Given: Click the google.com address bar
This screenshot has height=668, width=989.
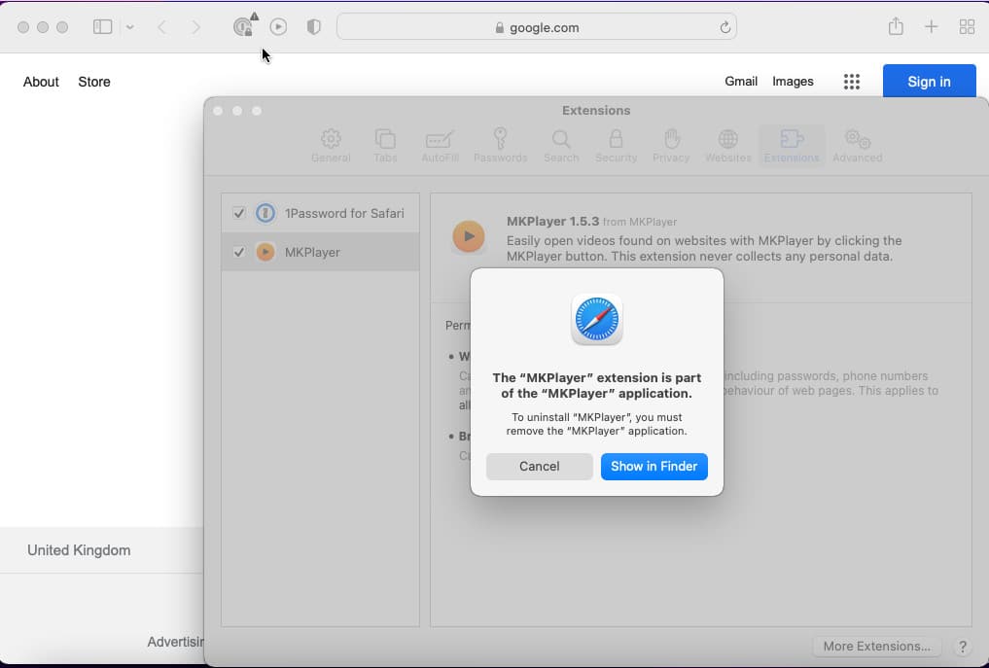Looking at the screenshot, I should coord(537,27).
